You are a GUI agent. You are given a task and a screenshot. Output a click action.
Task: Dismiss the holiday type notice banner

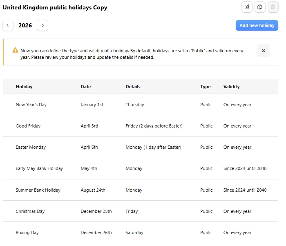[264, 51]
